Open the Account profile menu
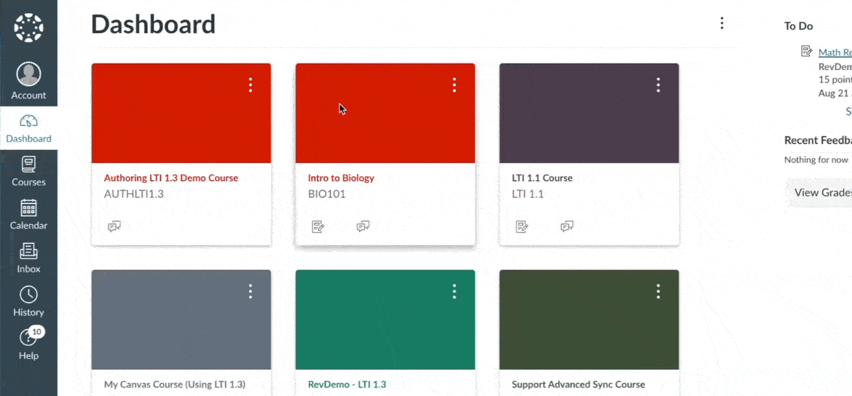 (x=28, y=81)
